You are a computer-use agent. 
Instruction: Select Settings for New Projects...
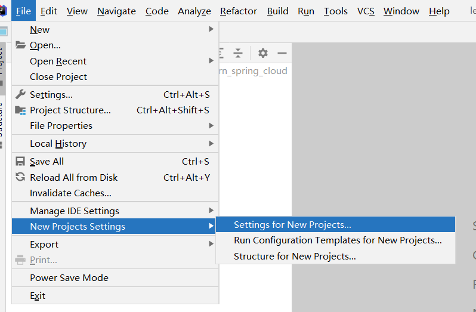(292, 225)
